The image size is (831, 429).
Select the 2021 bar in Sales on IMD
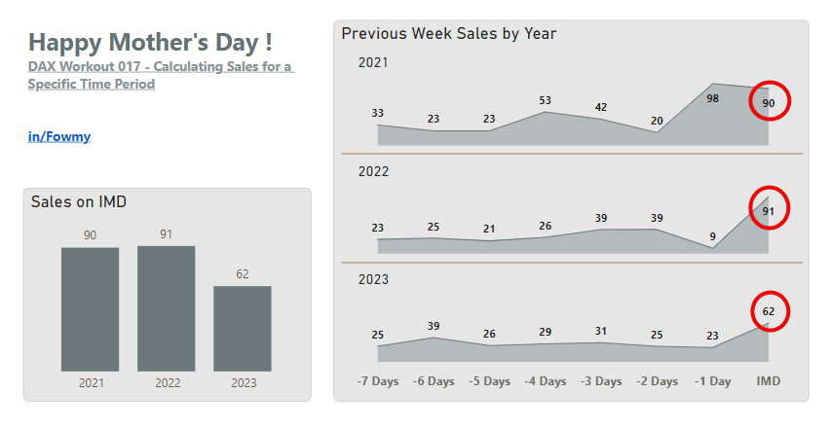coord(90,308)
